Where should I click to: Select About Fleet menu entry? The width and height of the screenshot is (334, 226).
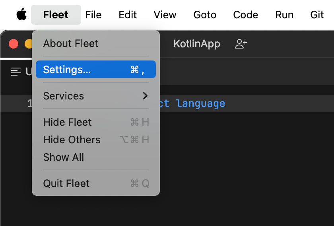click(71, 43)
